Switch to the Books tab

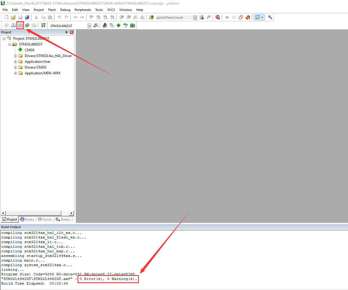click(27, 219)
